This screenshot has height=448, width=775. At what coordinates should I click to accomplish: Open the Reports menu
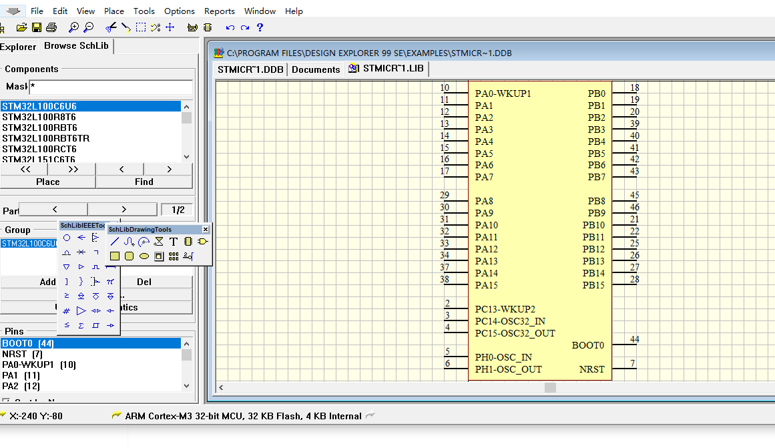click(220, 11)
